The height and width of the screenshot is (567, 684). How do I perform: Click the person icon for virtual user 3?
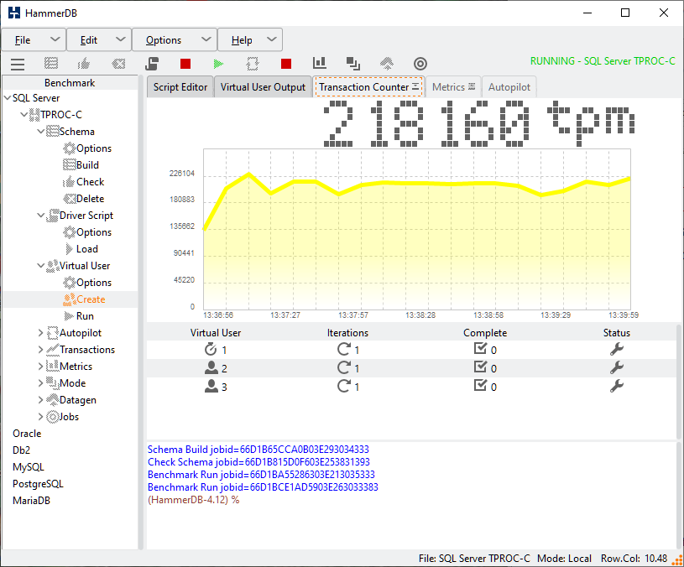pyautogui.click(x=211, y=386)
